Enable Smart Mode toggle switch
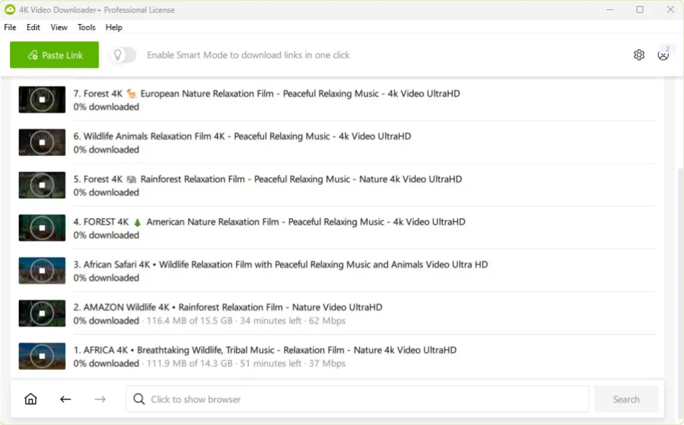The image size is (684, 425). coord(123,55)
